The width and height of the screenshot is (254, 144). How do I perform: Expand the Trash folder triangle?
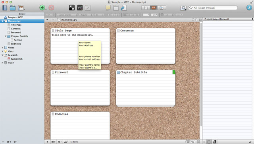2,63
